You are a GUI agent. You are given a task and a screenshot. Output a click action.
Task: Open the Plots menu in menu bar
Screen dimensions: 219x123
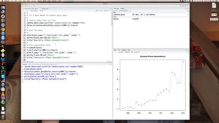click(x=28, y=1)
